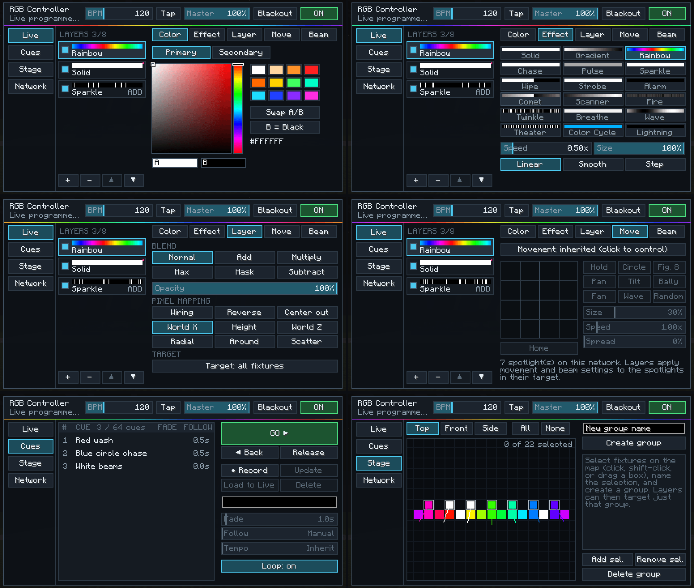
Task: Start recording with the Record dot button
Action: click(x=249, y=470)
